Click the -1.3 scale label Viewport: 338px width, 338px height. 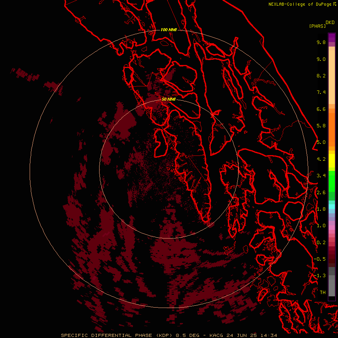click(x=320, y=276)
